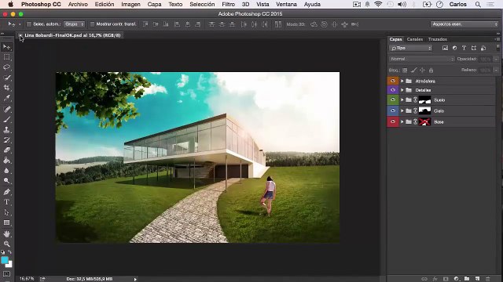The image size is (503, 282).
Task: Toggle lock transparent pixels
Action: click(405, 70)
